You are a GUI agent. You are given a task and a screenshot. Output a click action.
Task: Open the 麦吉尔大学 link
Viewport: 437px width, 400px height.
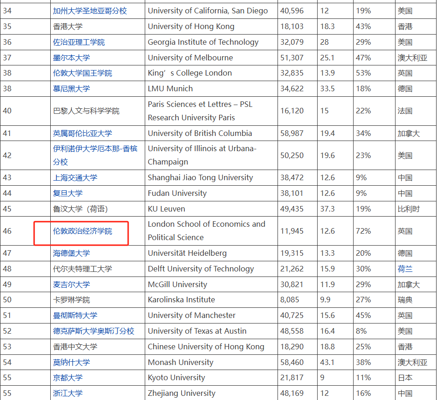pos(71,284)
